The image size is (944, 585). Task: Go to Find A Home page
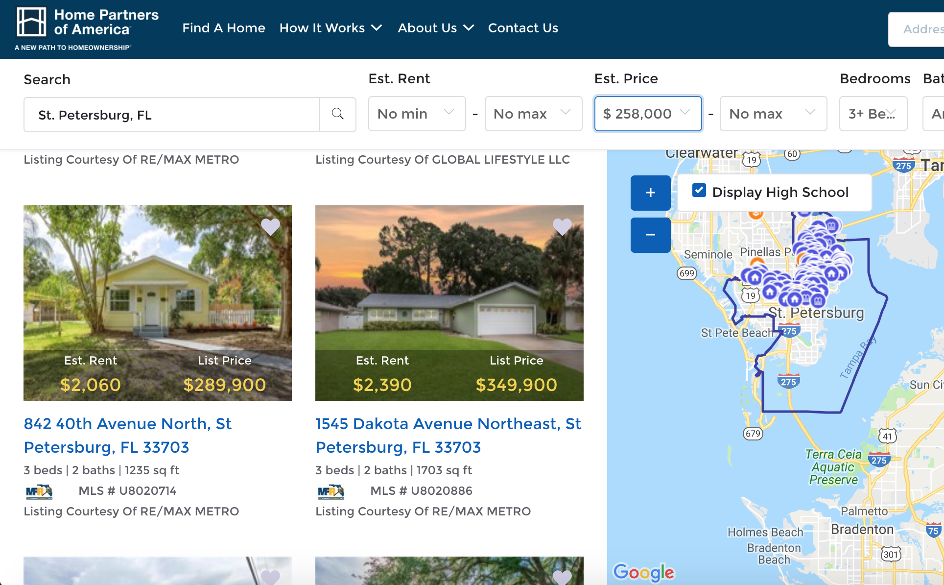click(224, 28)
